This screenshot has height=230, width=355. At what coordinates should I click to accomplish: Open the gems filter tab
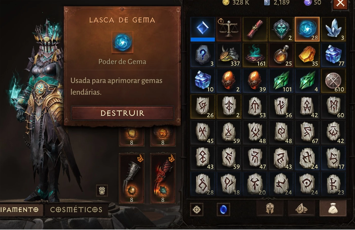tap(301, 209)
